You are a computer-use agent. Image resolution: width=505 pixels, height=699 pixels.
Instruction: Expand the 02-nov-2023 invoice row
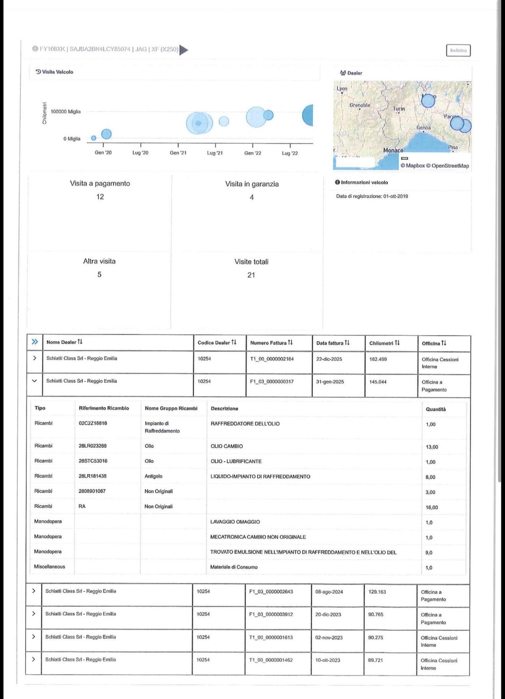coord(34,637)
